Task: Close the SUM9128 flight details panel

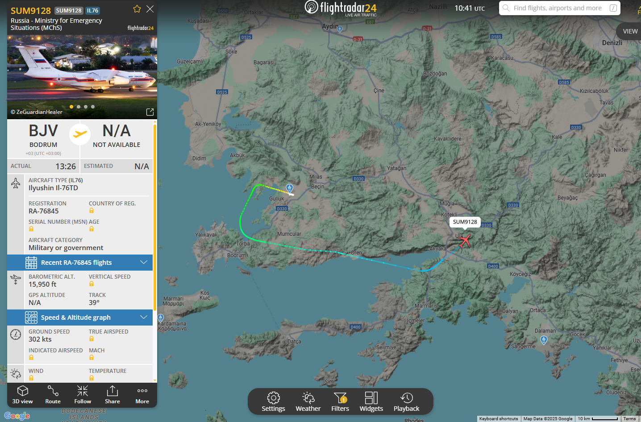Action: coord(150,9)
